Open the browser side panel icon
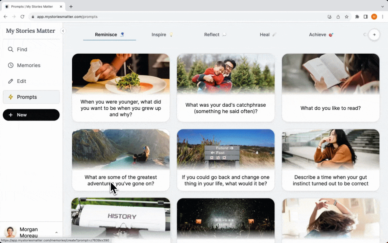 [365, 17]
